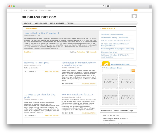Click the browser download icon in toolbar

(108, 6)
